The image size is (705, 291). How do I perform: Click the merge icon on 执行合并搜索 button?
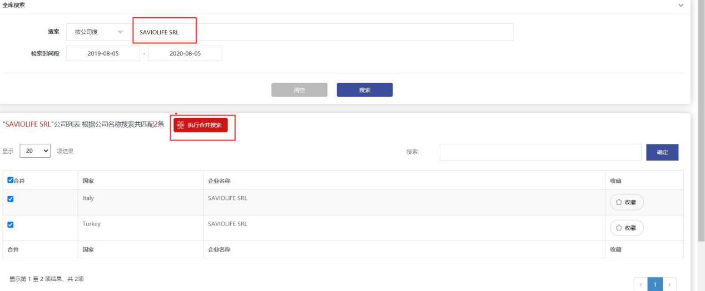tap(181, 126)
